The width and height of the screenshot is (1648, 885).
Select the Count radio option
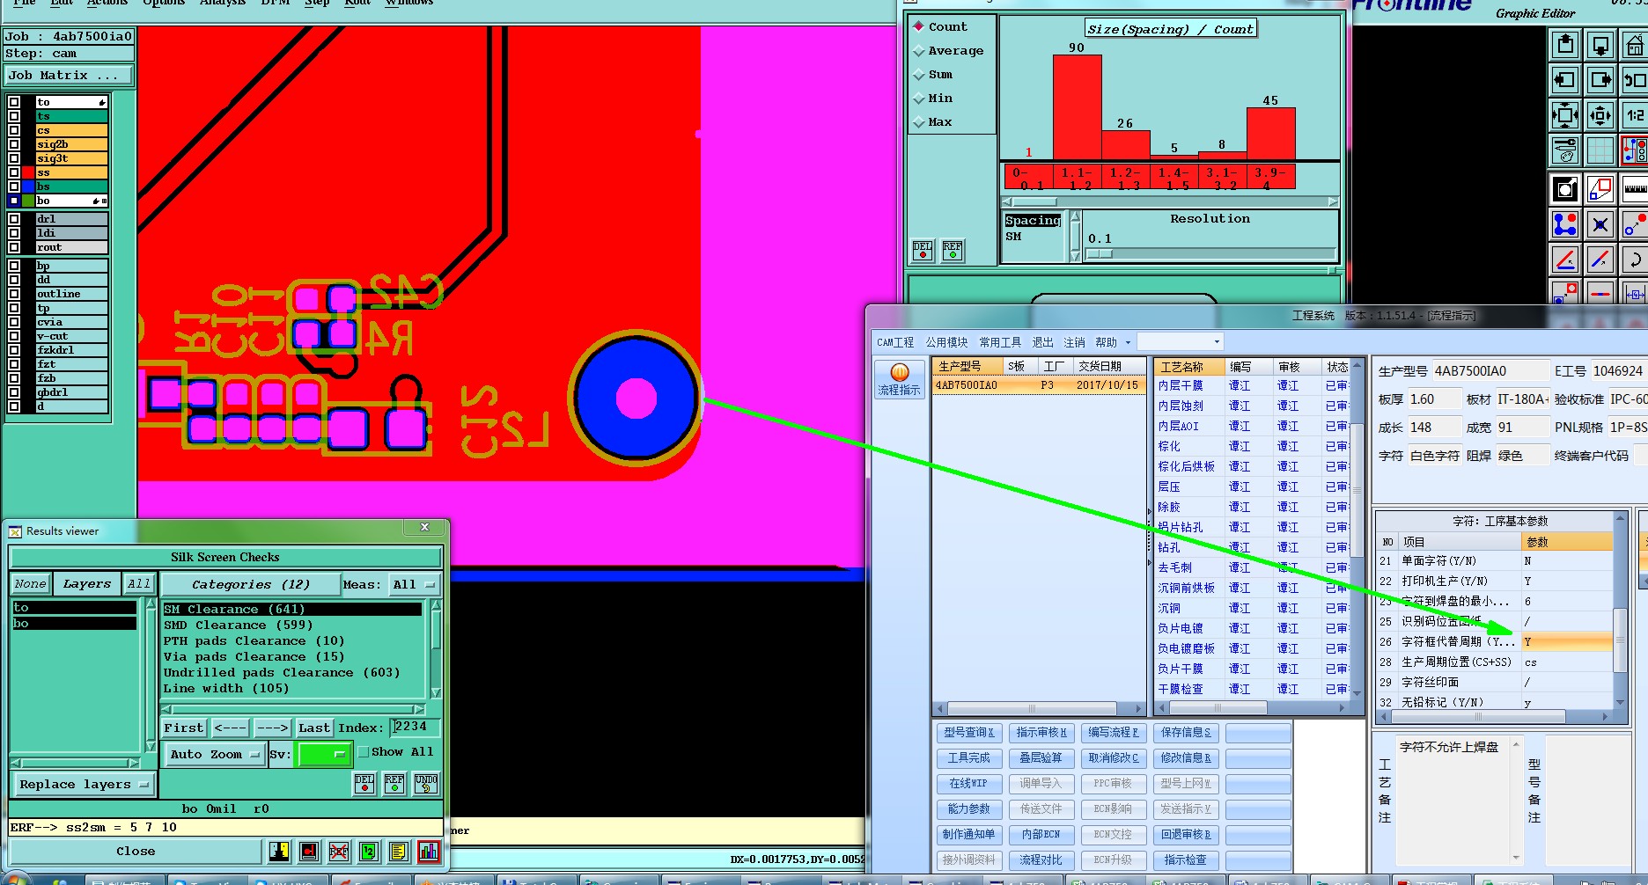tap(919, 26)
